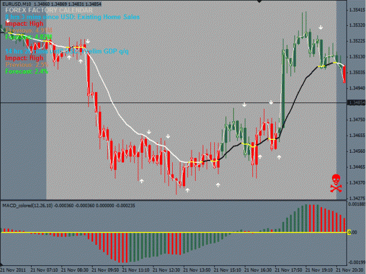Click the current price tag 1.34854
Image resolution: width=366 pixels, height=274 pixels.
pos(357,102)
